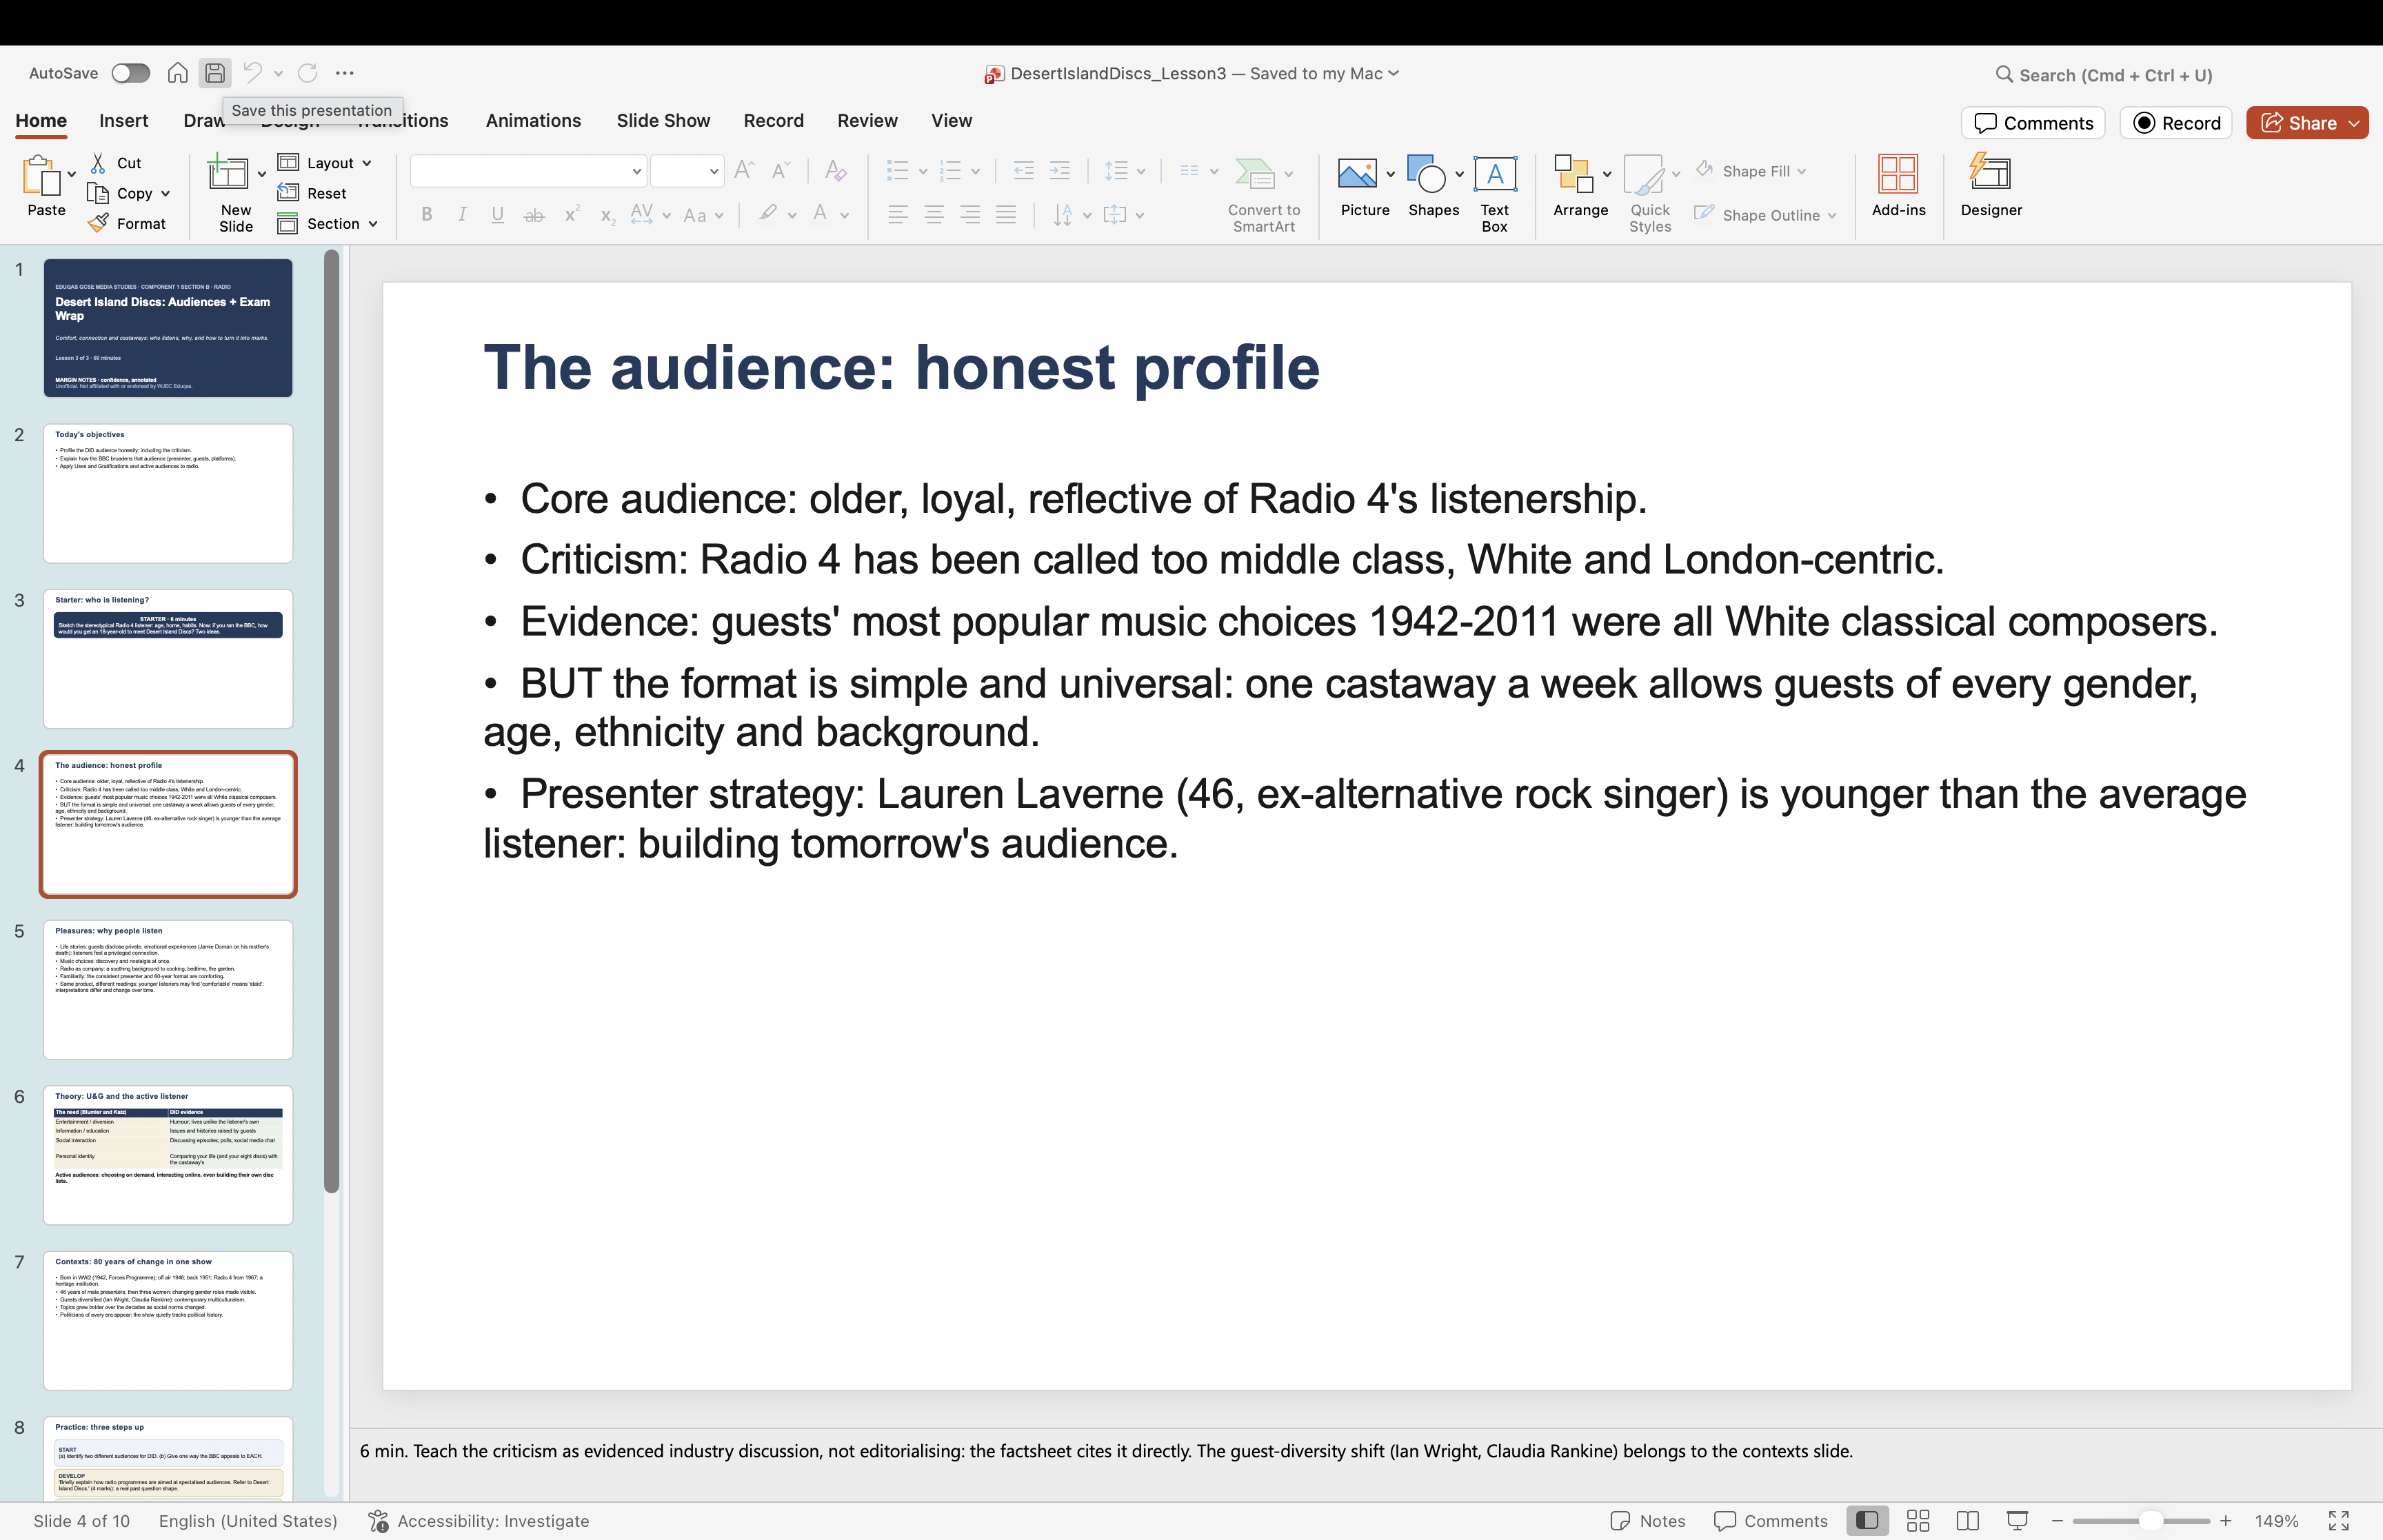Switch to the Record tab

click(x=773, y=121)
